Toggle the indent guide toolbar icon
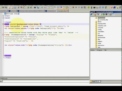The image size is (122, 91). pyautogui.click(x=61, y=7)
